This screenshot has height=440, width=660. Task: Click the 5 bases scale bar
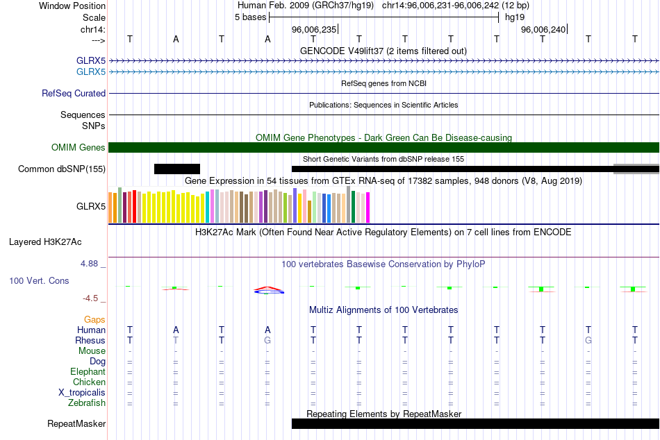383,17
